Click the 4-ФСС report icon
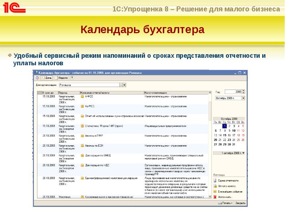Viewport: 285px width, 214px height. tap(82, 96)
